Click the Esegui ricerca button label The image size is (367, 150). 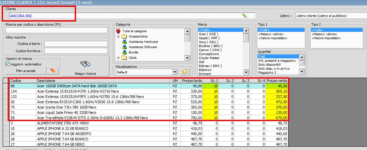(x=85, y=73)
